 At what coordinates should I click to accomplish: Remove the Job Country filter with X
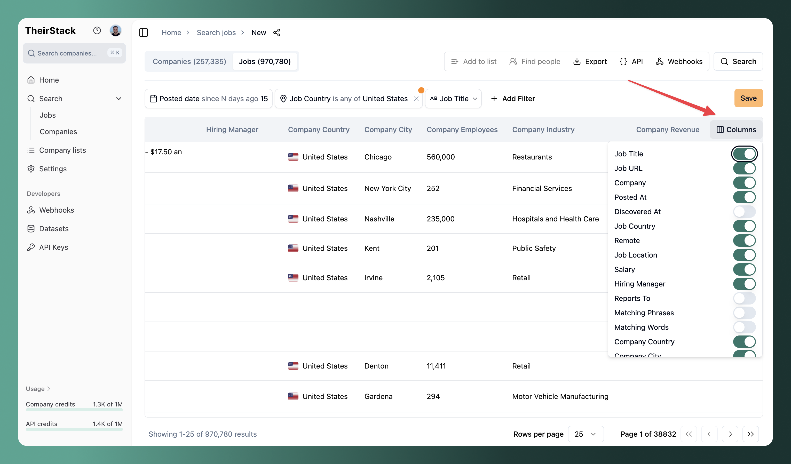(416, 99)
